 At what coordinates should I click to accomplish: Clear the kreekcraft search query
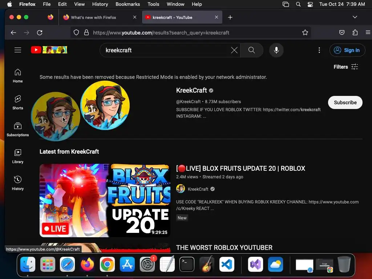(234, 50)
